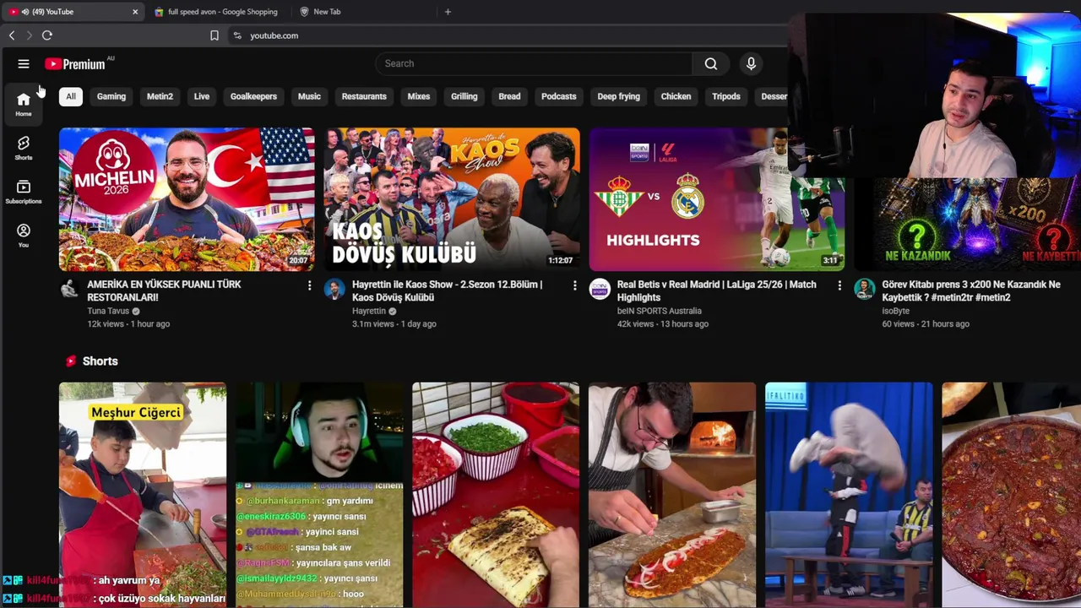This screenshot has width=1081, height=608.
Task: Click the YouTube Premium logo
Action: 76,64
